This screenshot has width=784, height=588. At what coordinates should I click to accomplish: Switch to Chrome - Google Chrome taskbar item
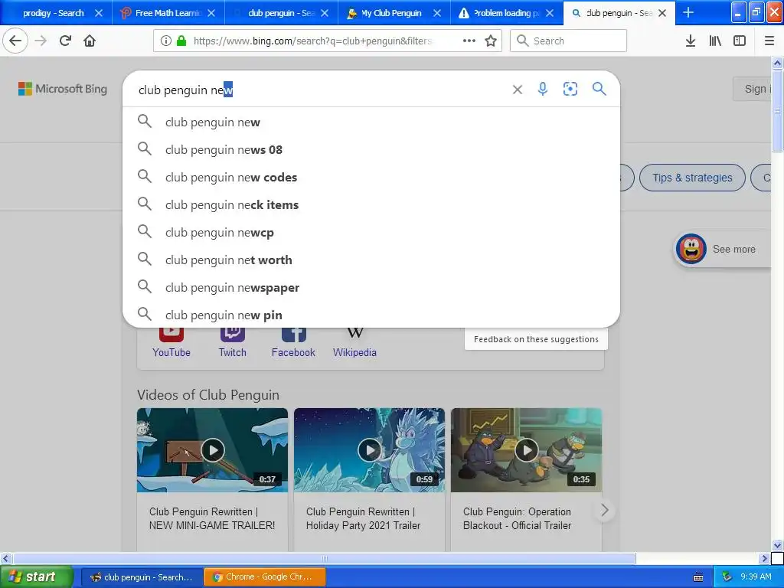tap(265, 577)
